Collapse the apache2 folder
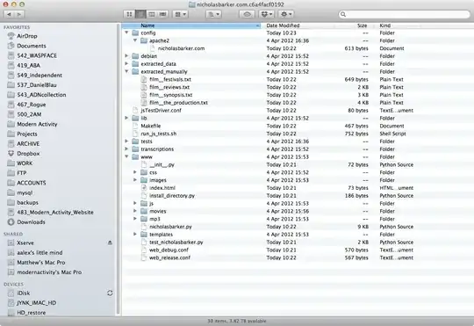This screenshot has width=474, height=326. pos(135,40)
